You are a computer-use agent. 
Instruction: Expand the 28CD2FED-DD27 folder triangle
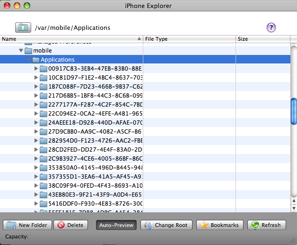pyautogui.click(x=36, y=150)
